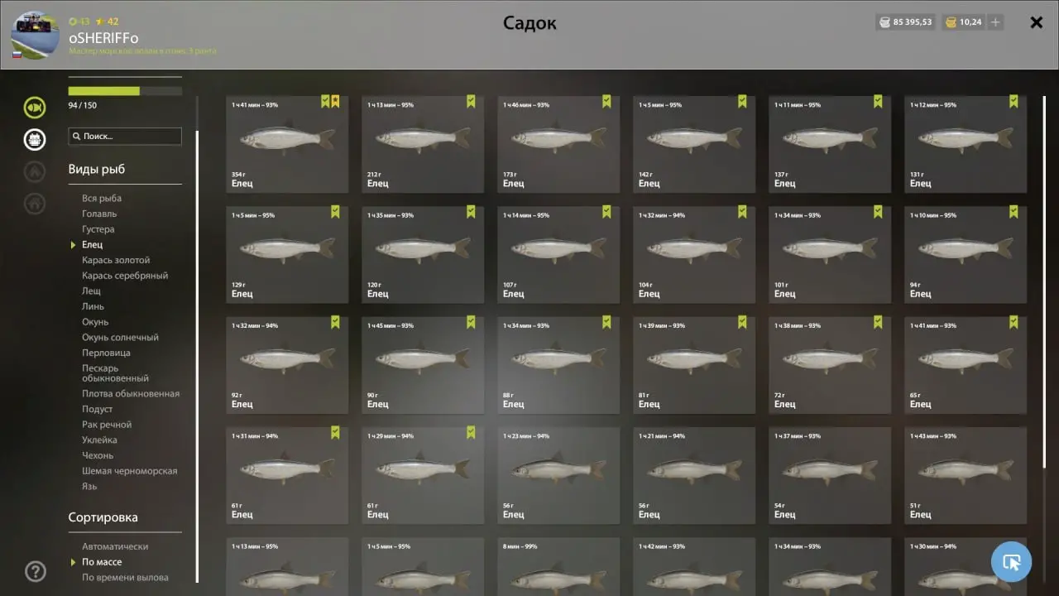The height and width of the screenshot is (596, 1059).
Task: Toggle green mark on the 212 г Елец card
Action: 471,101
